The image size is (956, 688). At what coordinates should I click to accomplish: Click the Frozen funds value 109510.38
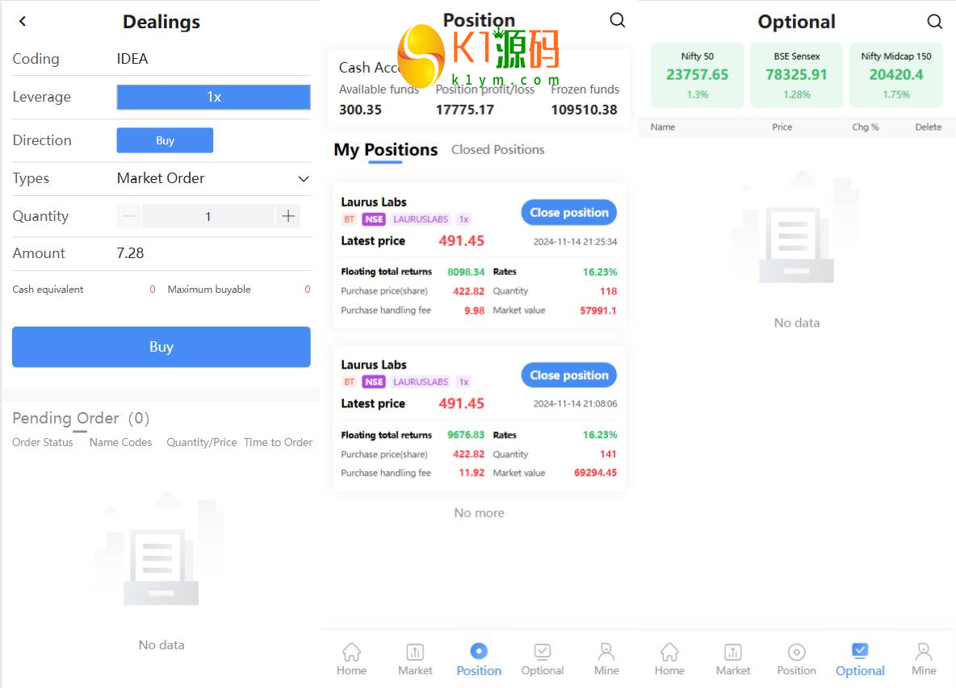click(584, 110)
